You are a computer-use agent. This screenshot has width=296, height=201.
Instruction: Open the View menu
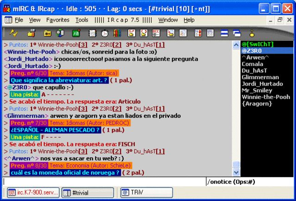click(35, 20)
